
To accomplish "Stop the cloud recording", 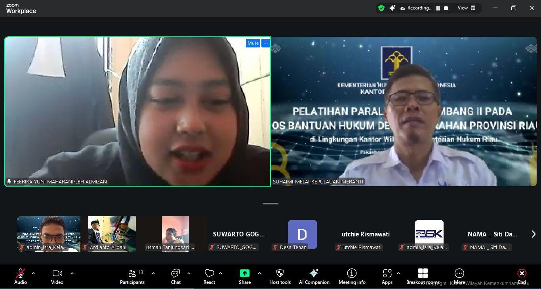I will [x=446, y=8].
